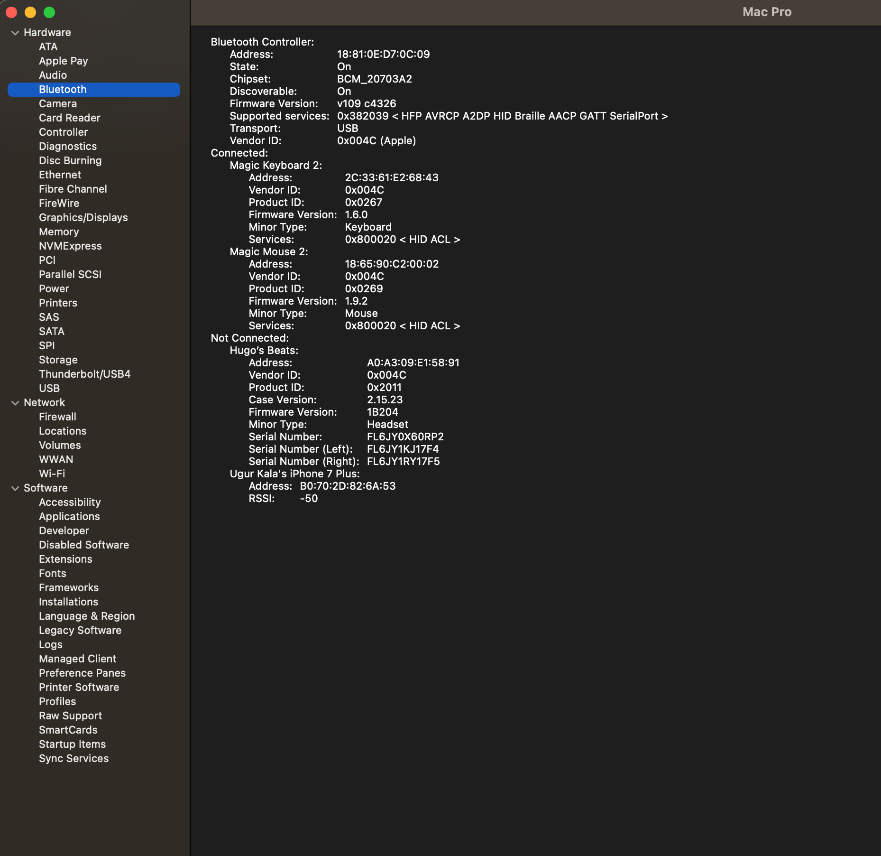
Task: Open Extensions information
Action: click(65, 559)
